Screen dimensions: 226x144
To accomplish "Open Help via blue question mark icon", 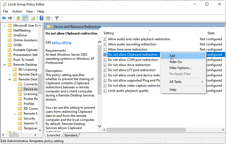I will point(41,18).
